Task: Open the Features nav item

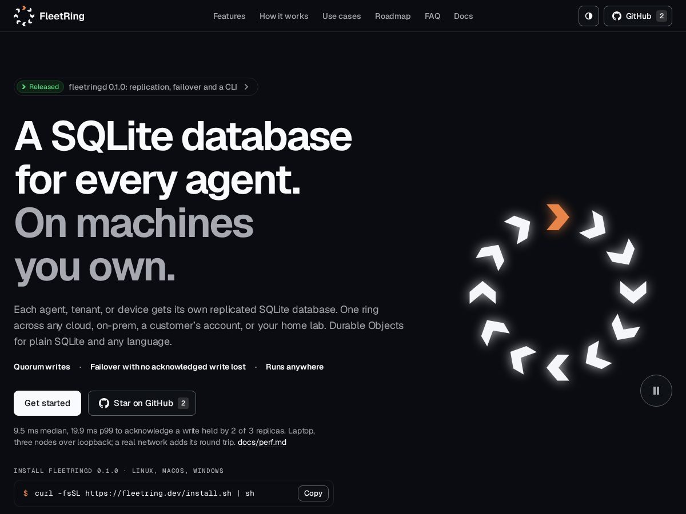Action: pyautogui.click(x=229, y=16)
